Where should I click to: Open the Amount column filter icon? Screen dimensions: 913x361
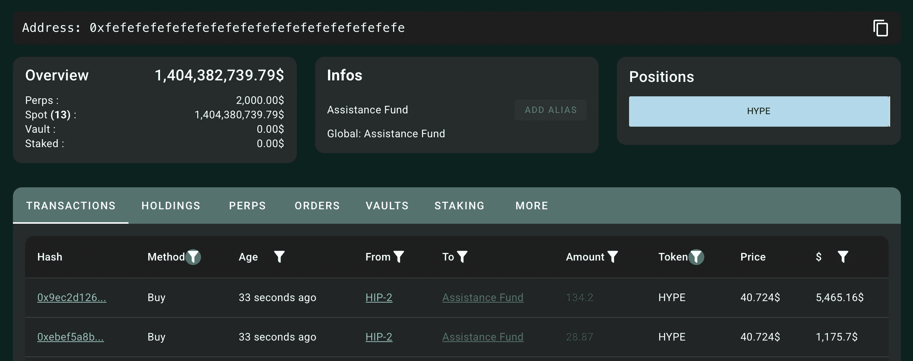613,257
